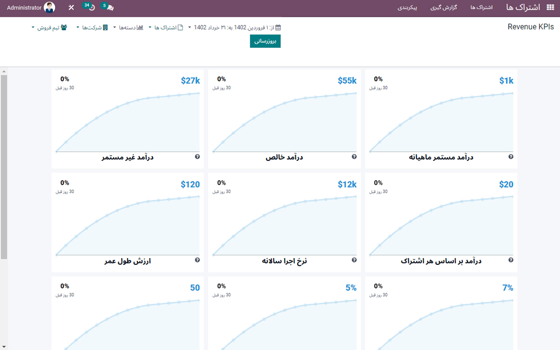Image resolution: width=560 pixels, height=350 pixels.
Task: Click the بروزرسانی update button
Action: 265,41
